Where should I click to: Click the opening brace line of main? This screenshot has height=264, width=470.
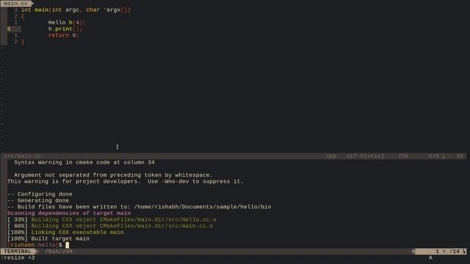(x=23, y=16)
